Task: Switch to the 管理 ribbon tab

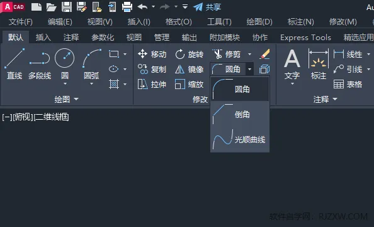Action: pos(162,37)
